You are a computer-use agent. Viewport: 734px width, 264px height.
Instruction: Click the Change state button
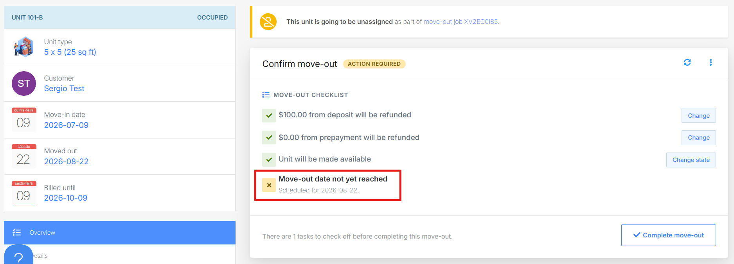pyautogui.click(x=691, y=160)
